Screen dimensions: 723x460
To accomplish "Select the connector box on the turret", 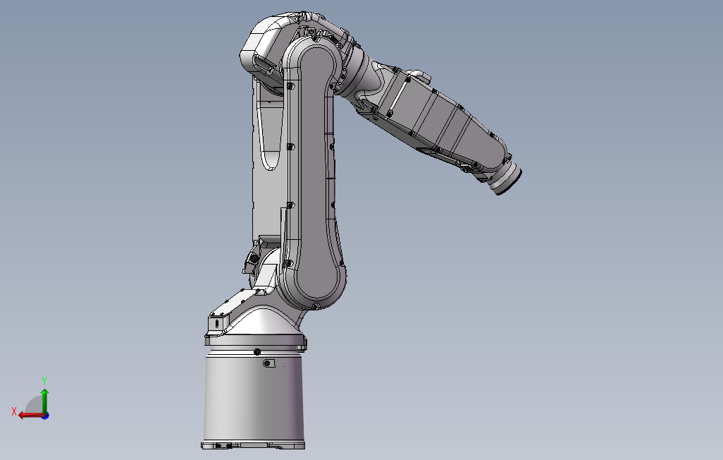I will click(x=218, y=322).
